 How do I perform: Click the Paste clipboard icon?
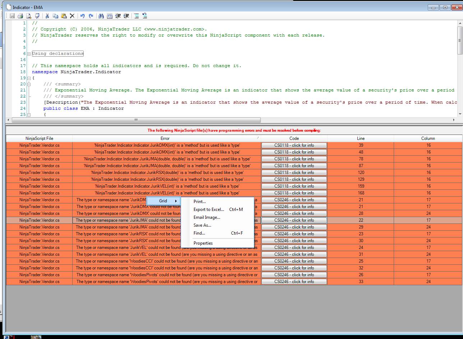64,16
